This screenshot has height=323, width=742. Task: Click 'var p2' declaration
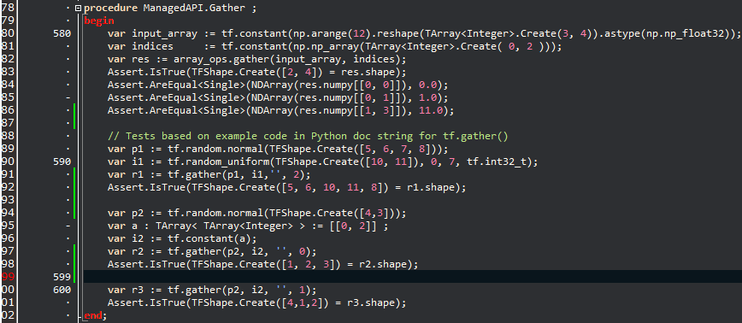pyautogui.click(x=126, y=213)
